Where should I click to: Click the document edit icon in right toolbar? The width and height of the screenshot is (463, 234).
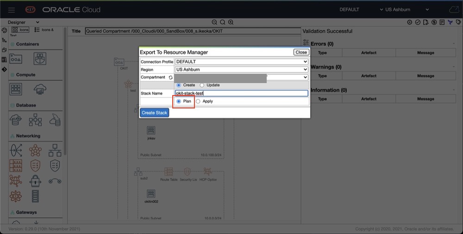tap(426, 22)
